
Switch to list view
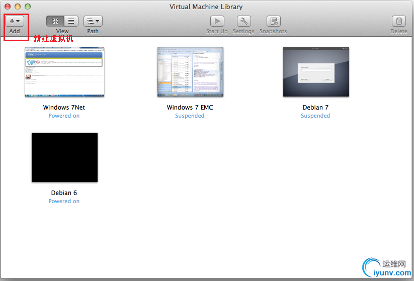[x=71, y=21]
